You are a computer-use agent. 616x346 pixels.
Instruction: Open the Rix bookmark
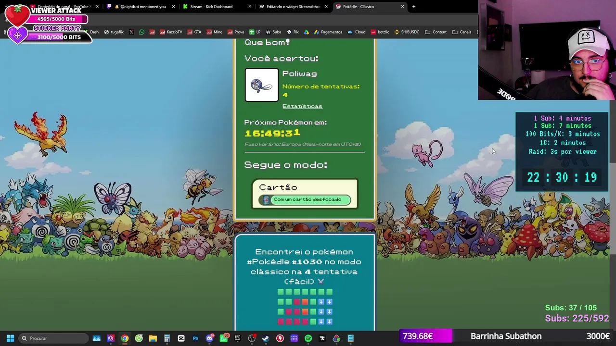click(x=293, y=32)
